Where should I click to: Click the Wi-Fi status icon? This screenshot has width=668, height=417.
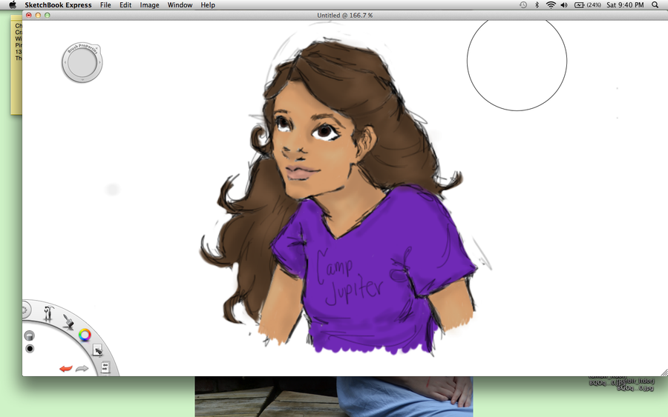(550, 5)
